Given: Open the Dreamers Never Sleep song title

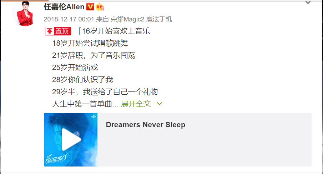Looking at the screenshot, I should [x=145, y=125].
